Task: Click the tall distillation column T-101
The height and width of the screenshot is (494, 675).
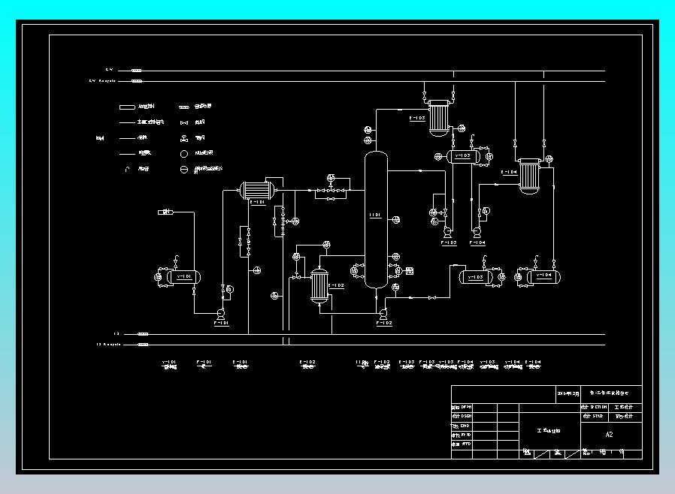Action: [x=376, y=219]
